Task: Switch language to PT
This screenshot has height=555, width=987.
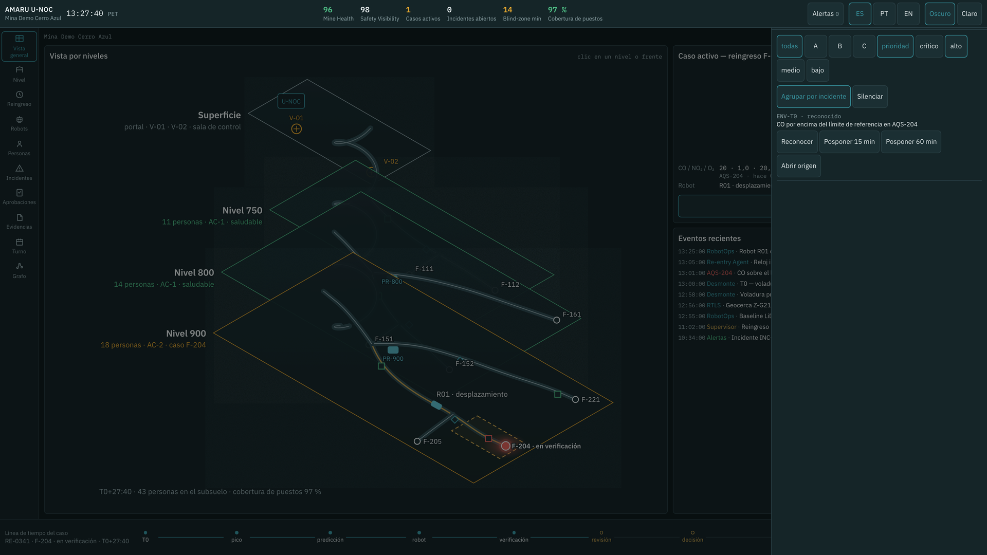Action: click(884, 14)
